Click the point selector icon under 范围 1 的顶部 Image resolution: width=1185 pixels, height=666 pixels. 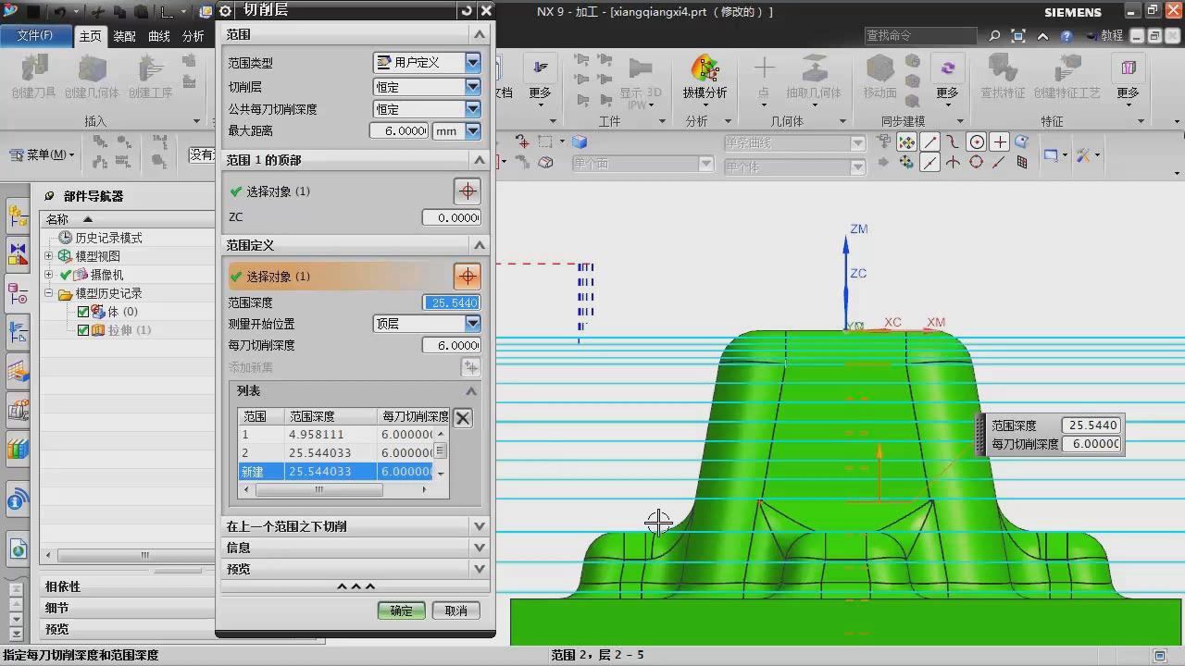(467, 191)
